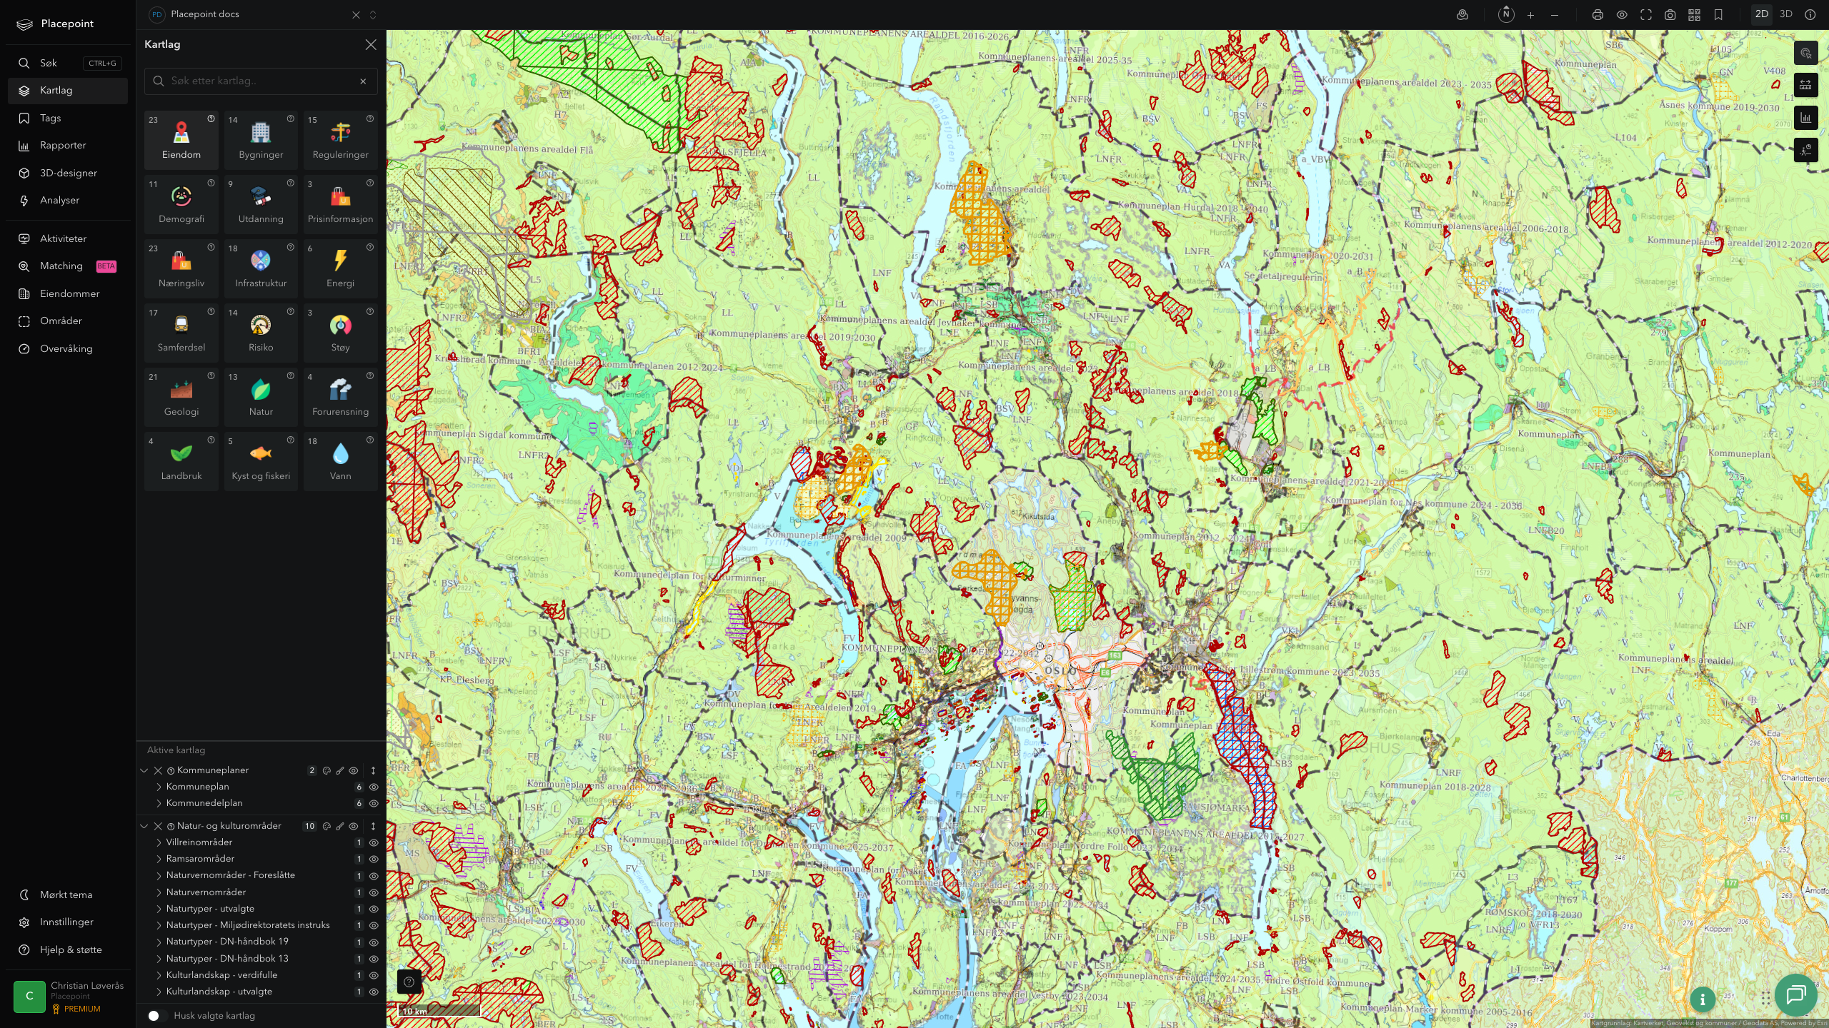
Task: Switch to Mørkt tema
Action: pos(68,895)
